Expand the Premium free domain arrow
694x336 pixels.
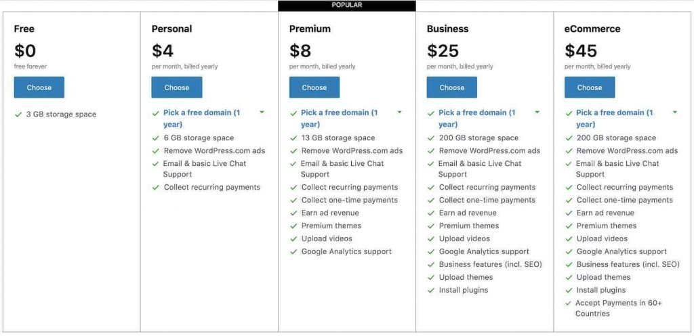[400, 112]
